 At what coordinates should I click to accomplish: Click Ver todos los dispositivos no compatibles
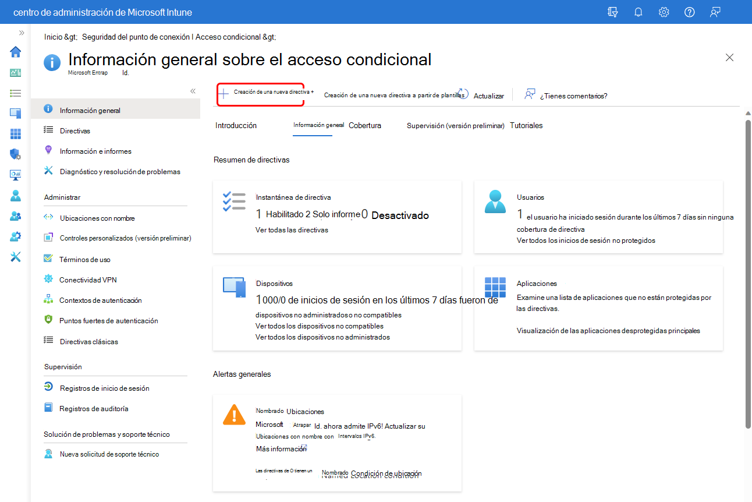click(320, 326)
